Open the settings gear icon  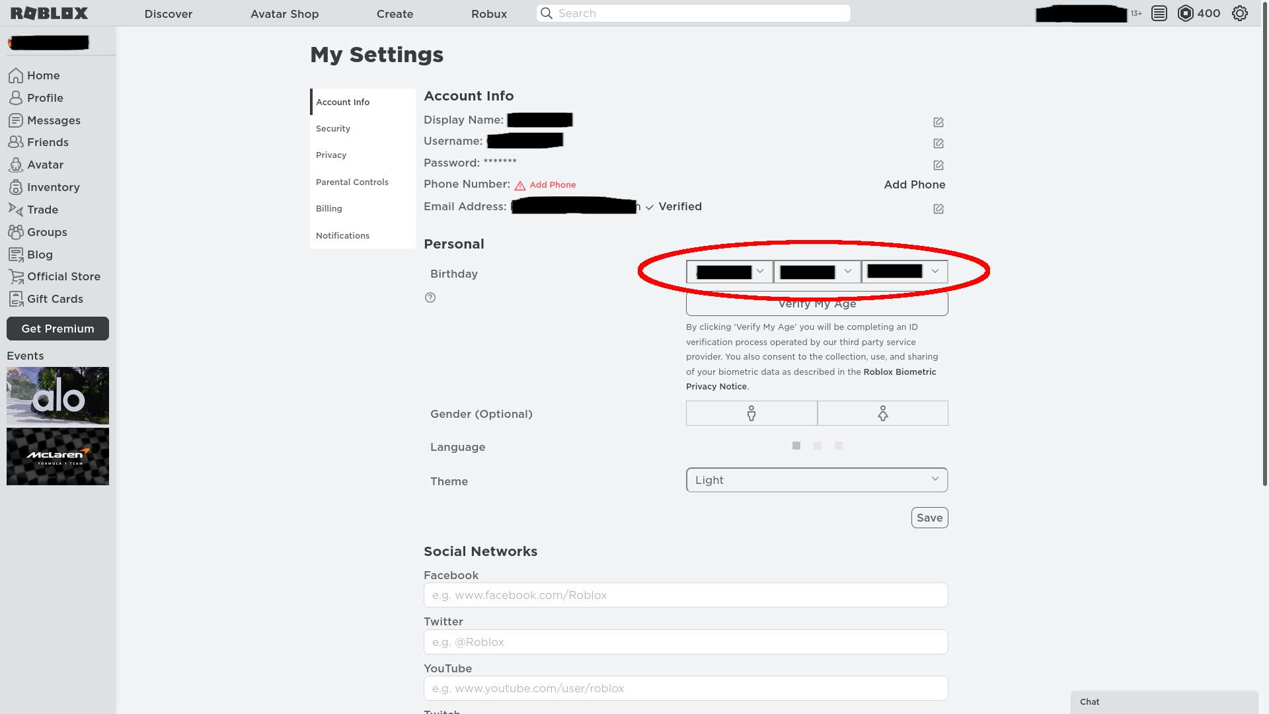[x=1239, y=13]
